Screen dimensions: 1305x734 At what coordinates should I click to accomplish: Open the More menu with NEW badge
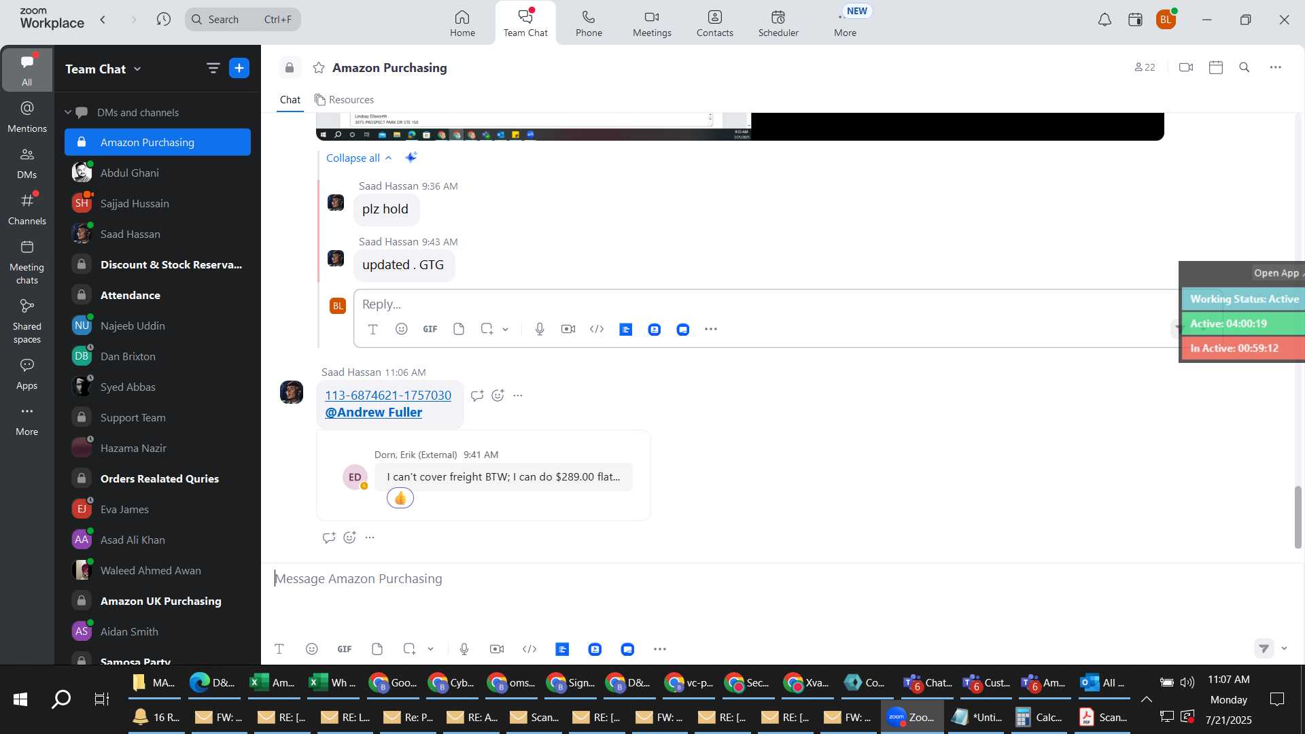coord(846,23)
